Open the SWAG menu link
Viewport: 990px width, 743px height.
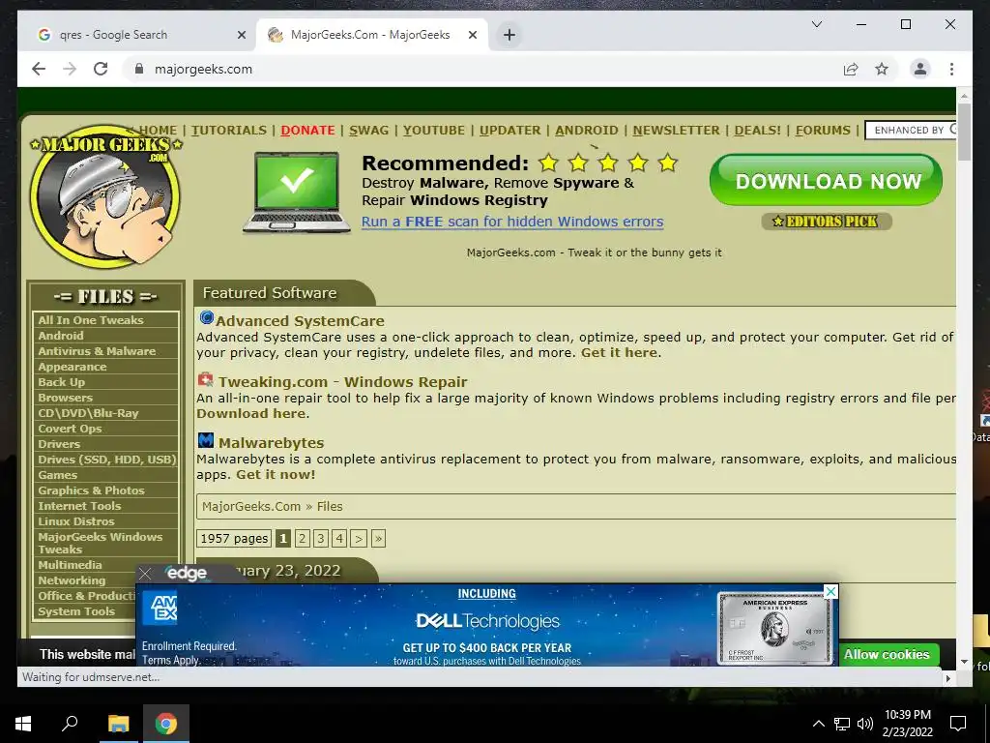368,131
